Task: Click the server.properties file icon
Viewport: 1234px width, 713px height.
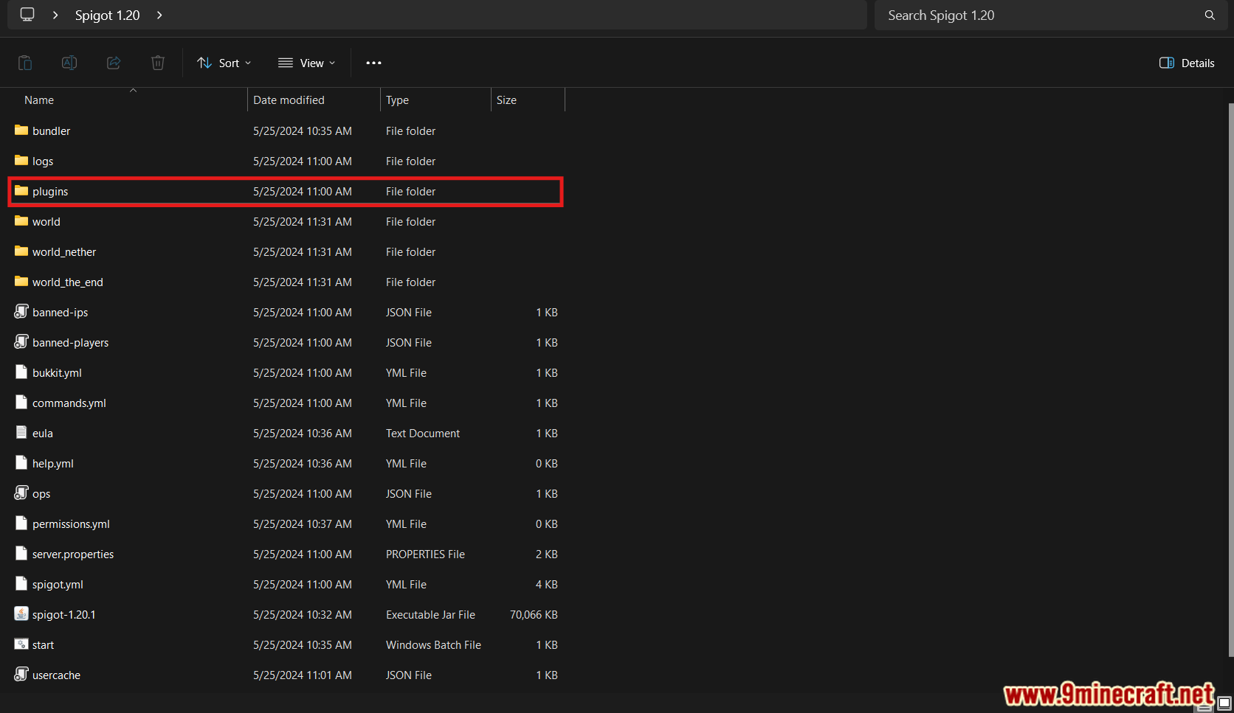Action: (x=21, y=554)
